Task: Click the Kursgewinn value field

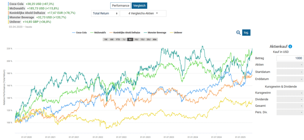Action: (290, 93)
